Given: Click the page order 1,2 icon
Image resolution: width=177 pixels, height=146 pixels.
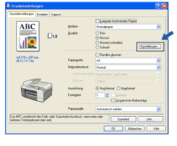Looking at the screenshot, I should point(52,36).
